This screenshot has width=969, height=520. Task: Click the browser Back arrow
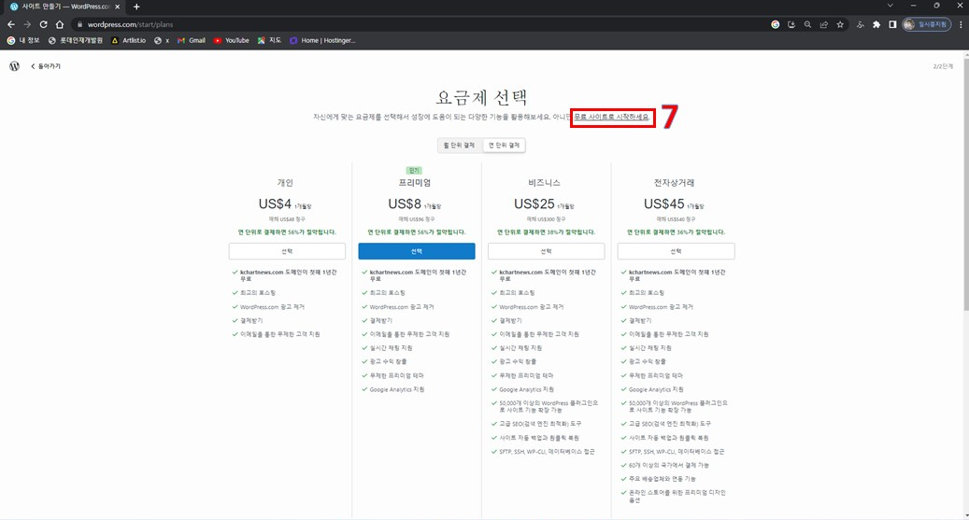[11, 24]
